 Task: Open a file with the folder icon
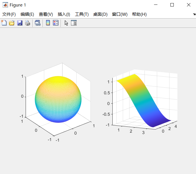[12, 23]
